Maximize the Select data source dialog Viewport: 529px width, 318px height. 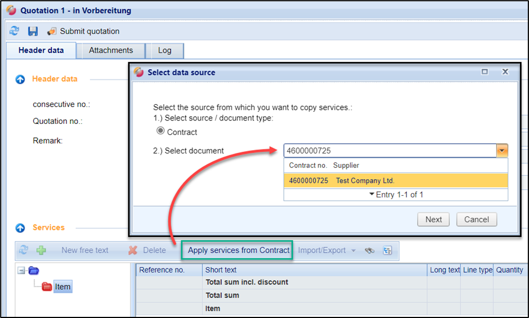click(484, 72)
